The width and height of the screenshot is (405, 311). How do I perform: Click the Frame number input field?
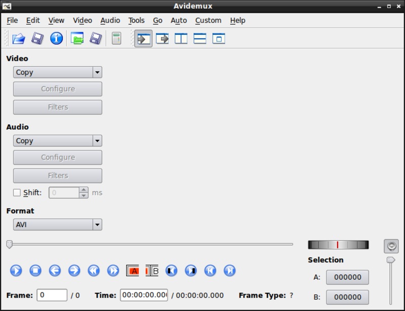tap(52, 295)
